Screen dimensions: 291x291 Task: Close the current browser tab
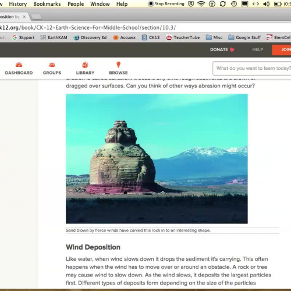[24, 17]
